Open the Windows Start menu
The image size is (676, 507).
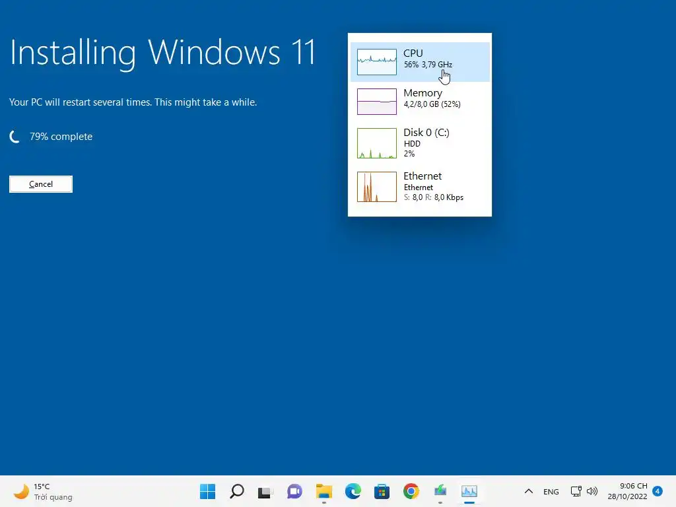click(207, 491)
